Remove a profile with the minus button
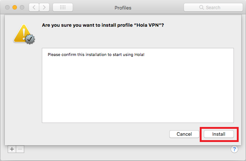This screenshot has height=161, width=246. click(x=20, y=149)
